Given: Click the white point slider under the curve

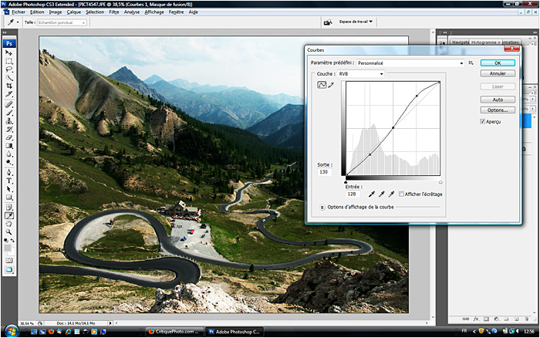Looking at the screenshot, I should pos(440,181).
